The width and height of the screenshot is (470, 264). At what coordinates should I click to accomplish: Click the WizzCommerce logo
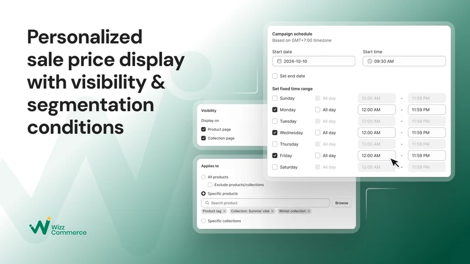tap(58, 226)
